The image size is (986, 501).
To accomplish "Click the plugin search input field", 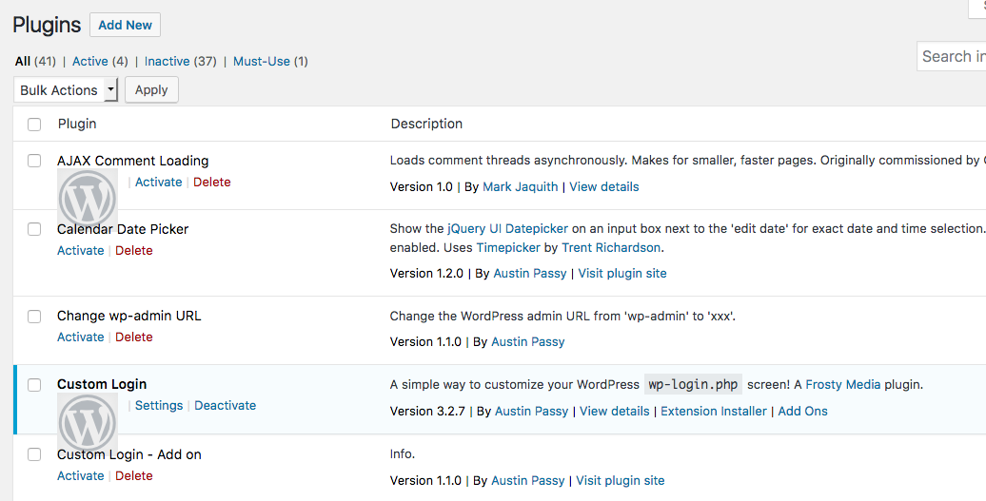I will click(952, 56).
